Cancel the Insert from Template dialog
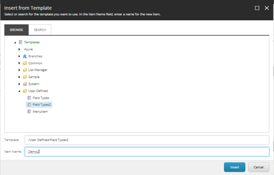274x175 pixels. [x=259, y=167]
